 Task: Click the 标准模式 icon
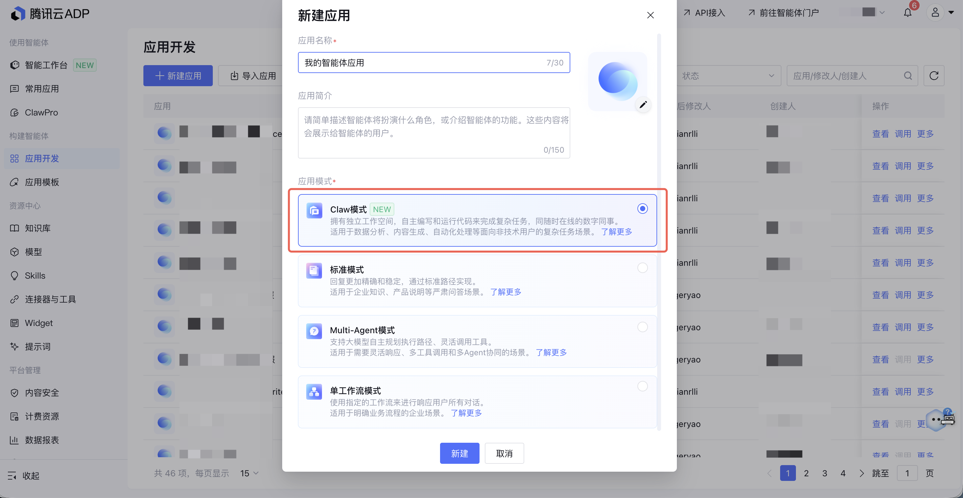[x=314, y=271]
